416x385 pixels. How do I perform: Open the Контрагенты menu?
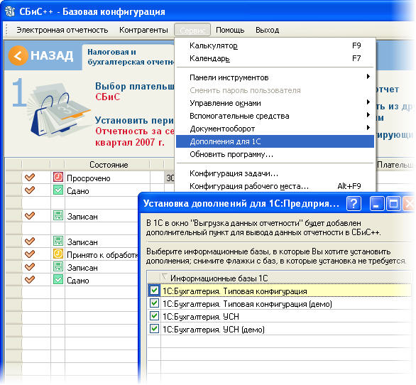(x=143, y=30)
